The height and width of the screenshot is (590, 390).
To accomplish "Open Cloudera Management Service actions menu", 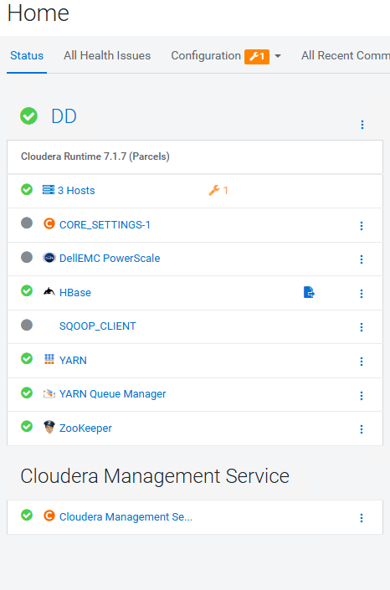I will pos(362,518).
